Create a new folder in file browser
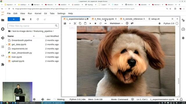The height and width of the screenshot is (104, 186). click(x=24, y=19)
